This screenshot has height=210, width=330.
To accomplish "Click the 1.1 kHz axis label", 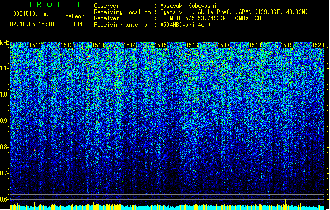I will pyautogui.click(x=4, y=68).
